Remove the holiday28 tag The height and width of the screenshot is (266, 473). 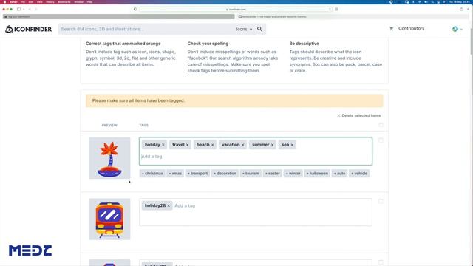pyautogui.click(x=169, y=206)
